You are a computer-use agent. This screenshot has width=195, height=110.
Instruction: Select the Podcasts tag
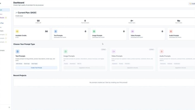pyautogui.click(x=170, y=64)
